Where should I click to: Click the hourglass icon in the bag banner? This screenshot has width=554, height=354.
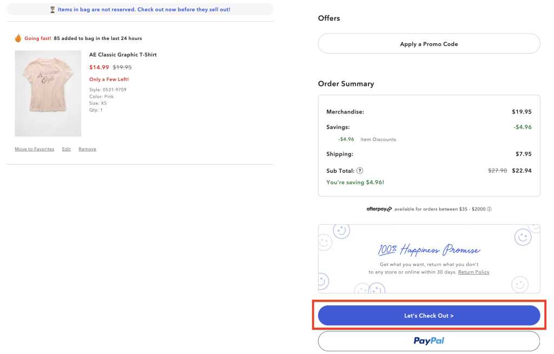point(52,10)
